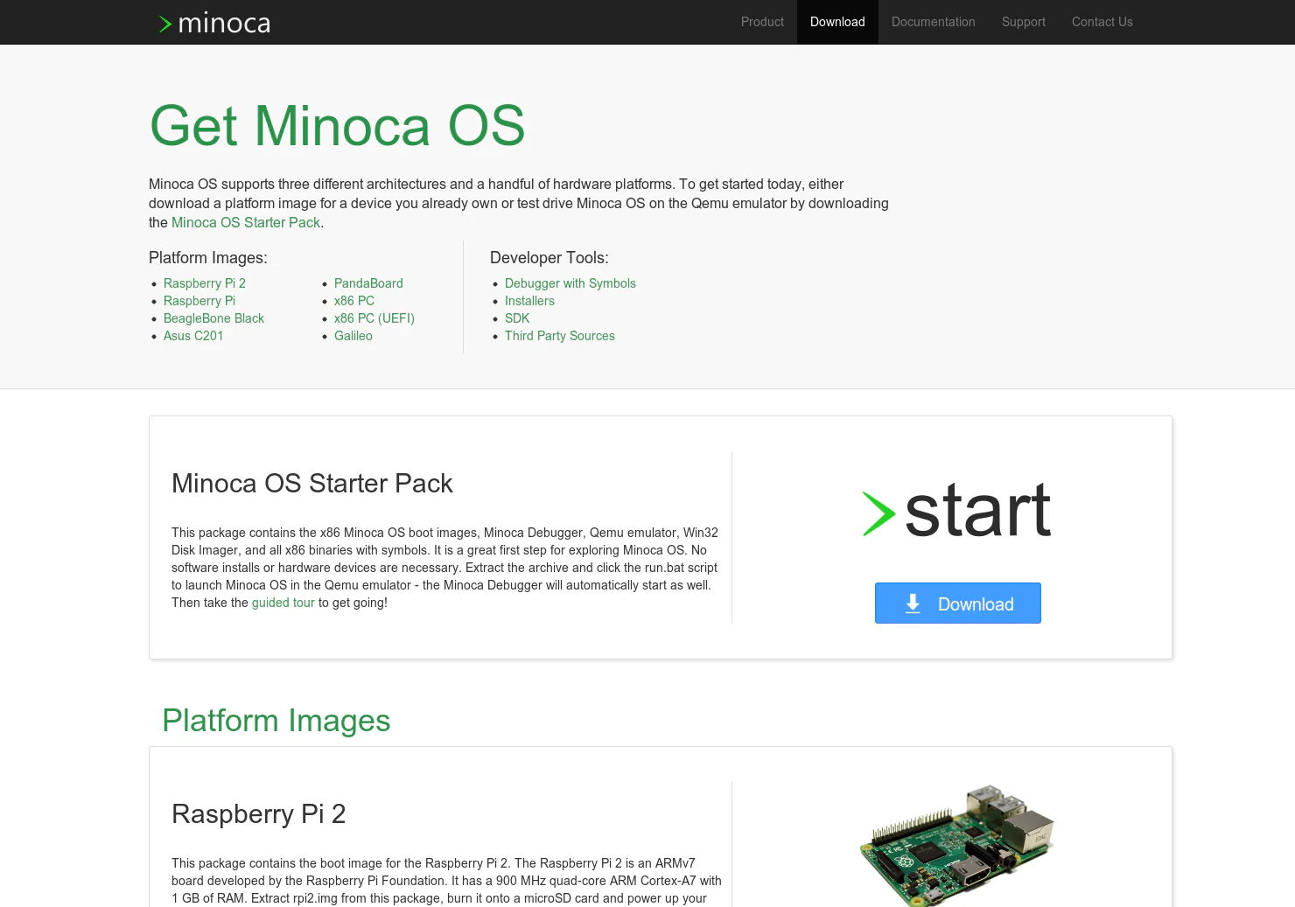
Task: Open the Third Party Sources link
Action: 559,336
